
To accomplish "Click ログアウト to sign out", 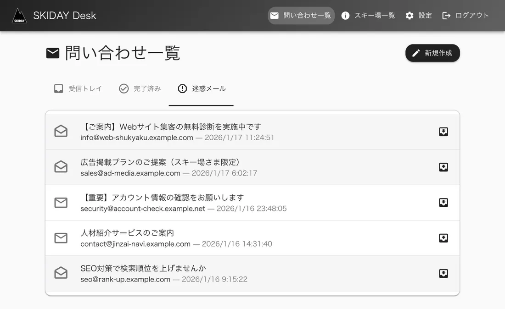I will coord(466,16).
